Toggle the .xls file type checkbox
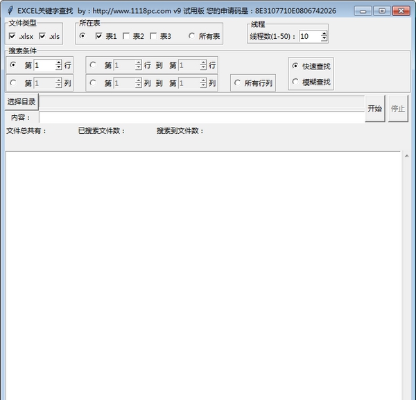 pos(42,36)
